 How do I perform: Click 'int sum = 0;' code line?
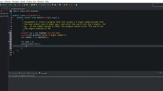pos(28,42)
